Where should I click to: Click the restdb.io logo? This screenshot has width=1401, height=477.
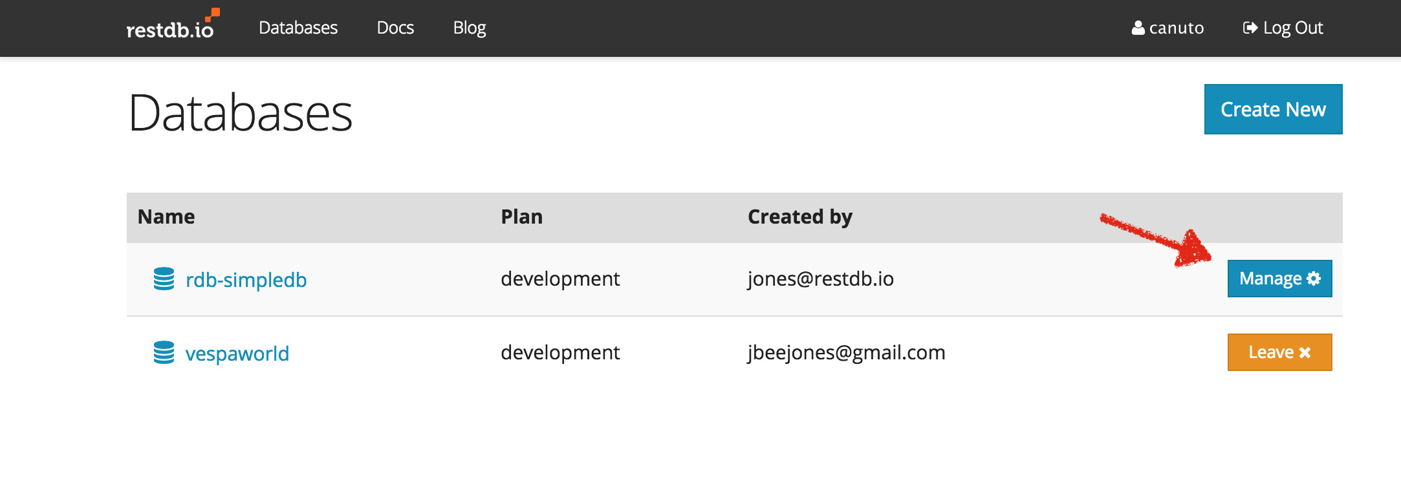tap(171, 26)
